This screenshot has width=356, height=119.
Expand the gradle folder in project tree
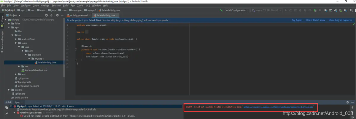pos(9,90)
